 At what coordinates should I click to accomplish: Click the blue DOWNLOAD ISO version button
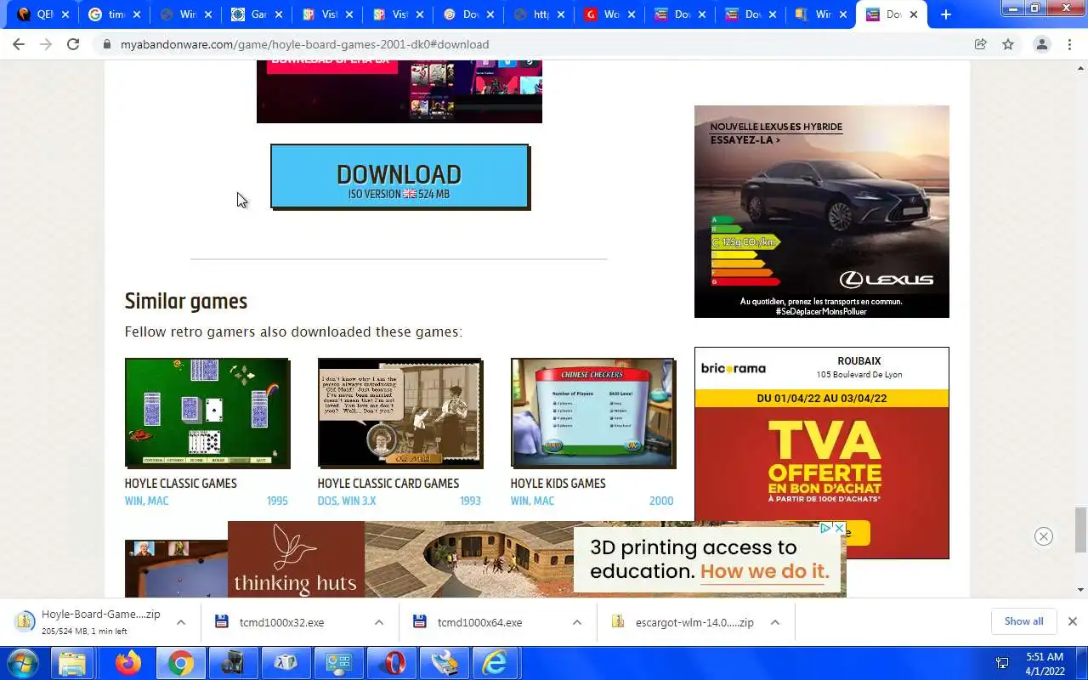(x=399, y=176)
